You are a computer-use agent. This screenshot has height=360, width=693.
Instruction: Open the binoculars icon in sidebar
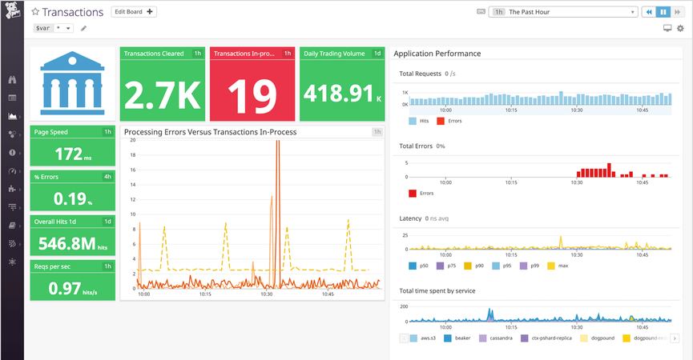tap(12, 80)
